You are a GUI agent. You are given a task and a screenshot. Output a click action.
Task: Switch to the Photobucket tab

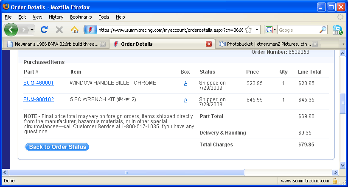(x=268, y=44)
